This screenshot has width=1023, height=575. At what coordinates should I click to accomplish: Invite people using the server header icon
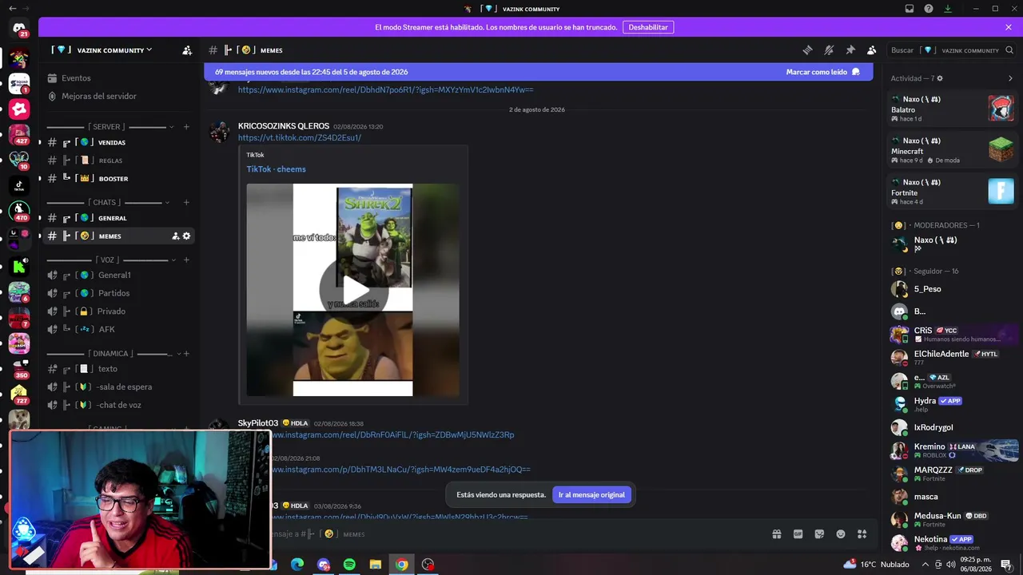(x=187, y=50)
